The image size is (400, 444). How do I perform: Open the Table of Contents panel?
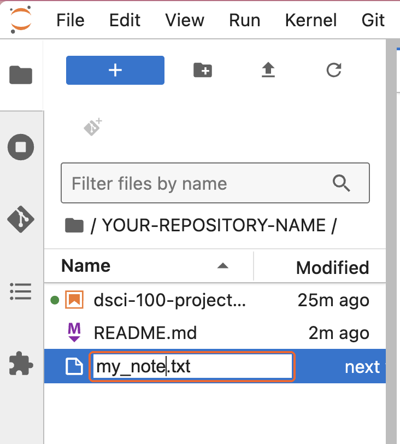click(21, 291)
